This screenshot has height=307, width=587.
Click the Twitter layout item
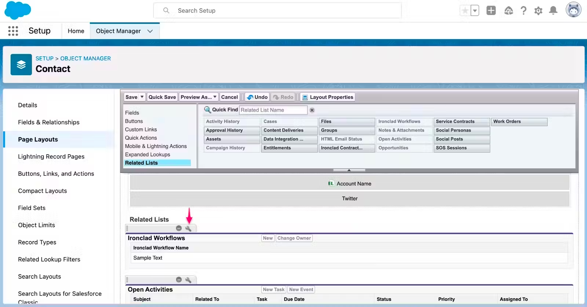350,198
